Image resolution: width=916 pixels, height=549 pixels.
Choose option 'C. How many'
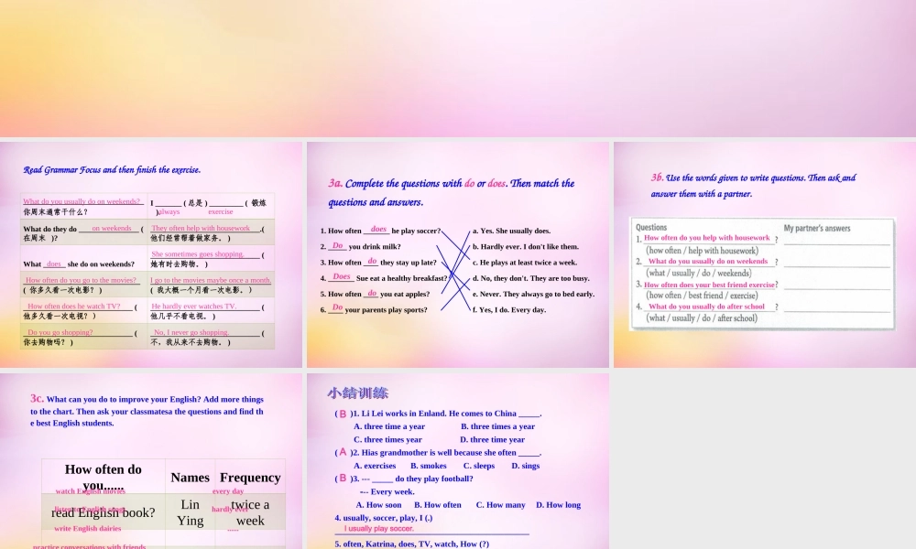click(501, 505)
